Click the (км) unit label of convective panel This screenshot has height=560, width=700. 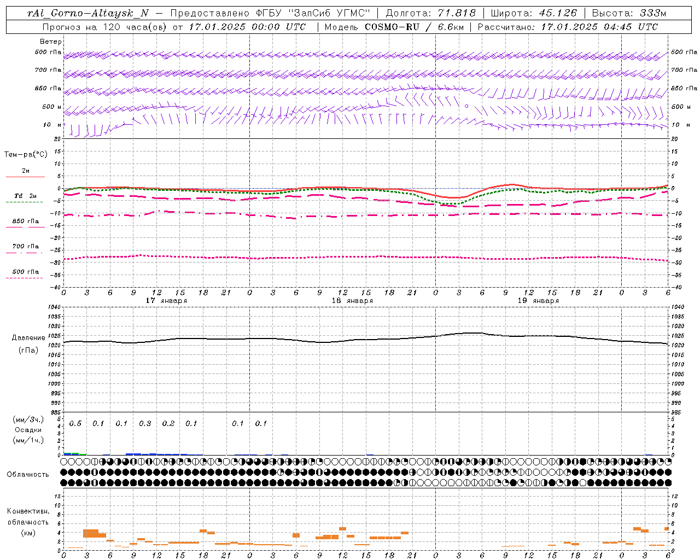click(x=28, y=533)
